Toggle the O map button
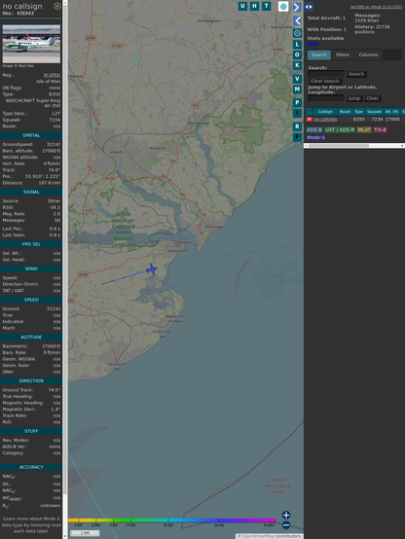The height and width of the screenshot is (539, 405). point(297,54)
